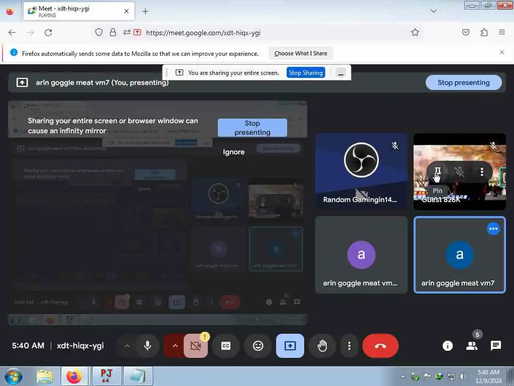
Task: Open Windows Explorer from the taskbar
Action: 45,376
